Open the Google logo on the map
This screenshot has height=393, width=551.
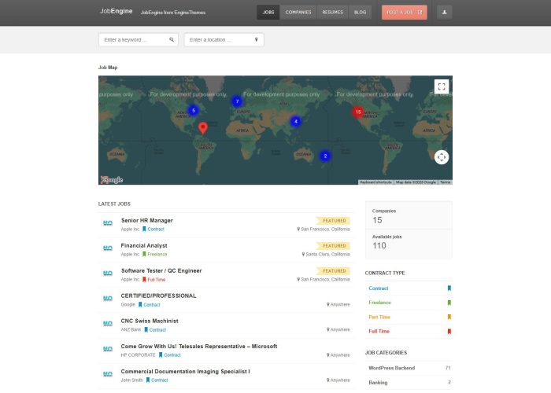click(112, 180)
